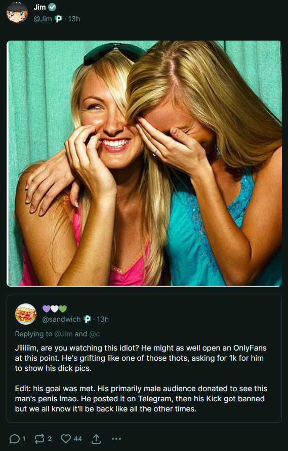The height and width of the screenshot is (451, 288).
Task: Open the quoted post text body
Action: [141, 378]
